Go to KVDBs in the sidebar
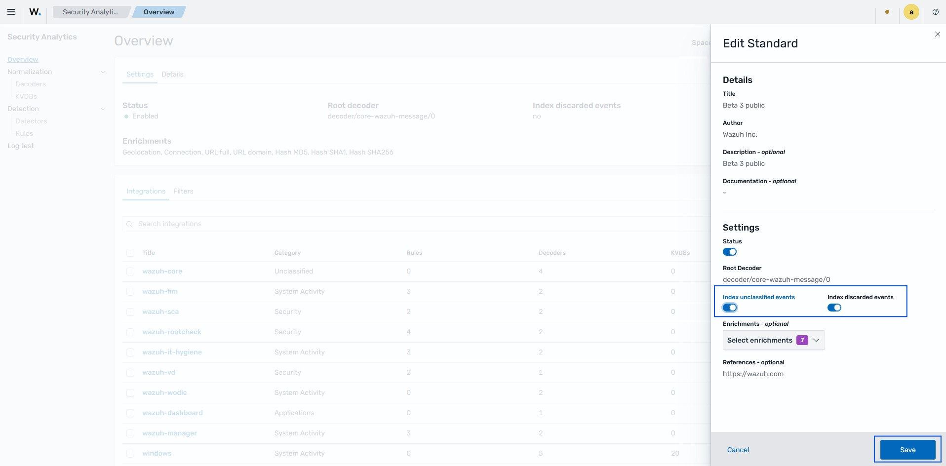The image size is (946, 466). click(26, 96)
